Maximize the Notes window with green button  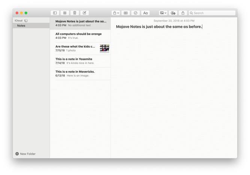[26, 13]
